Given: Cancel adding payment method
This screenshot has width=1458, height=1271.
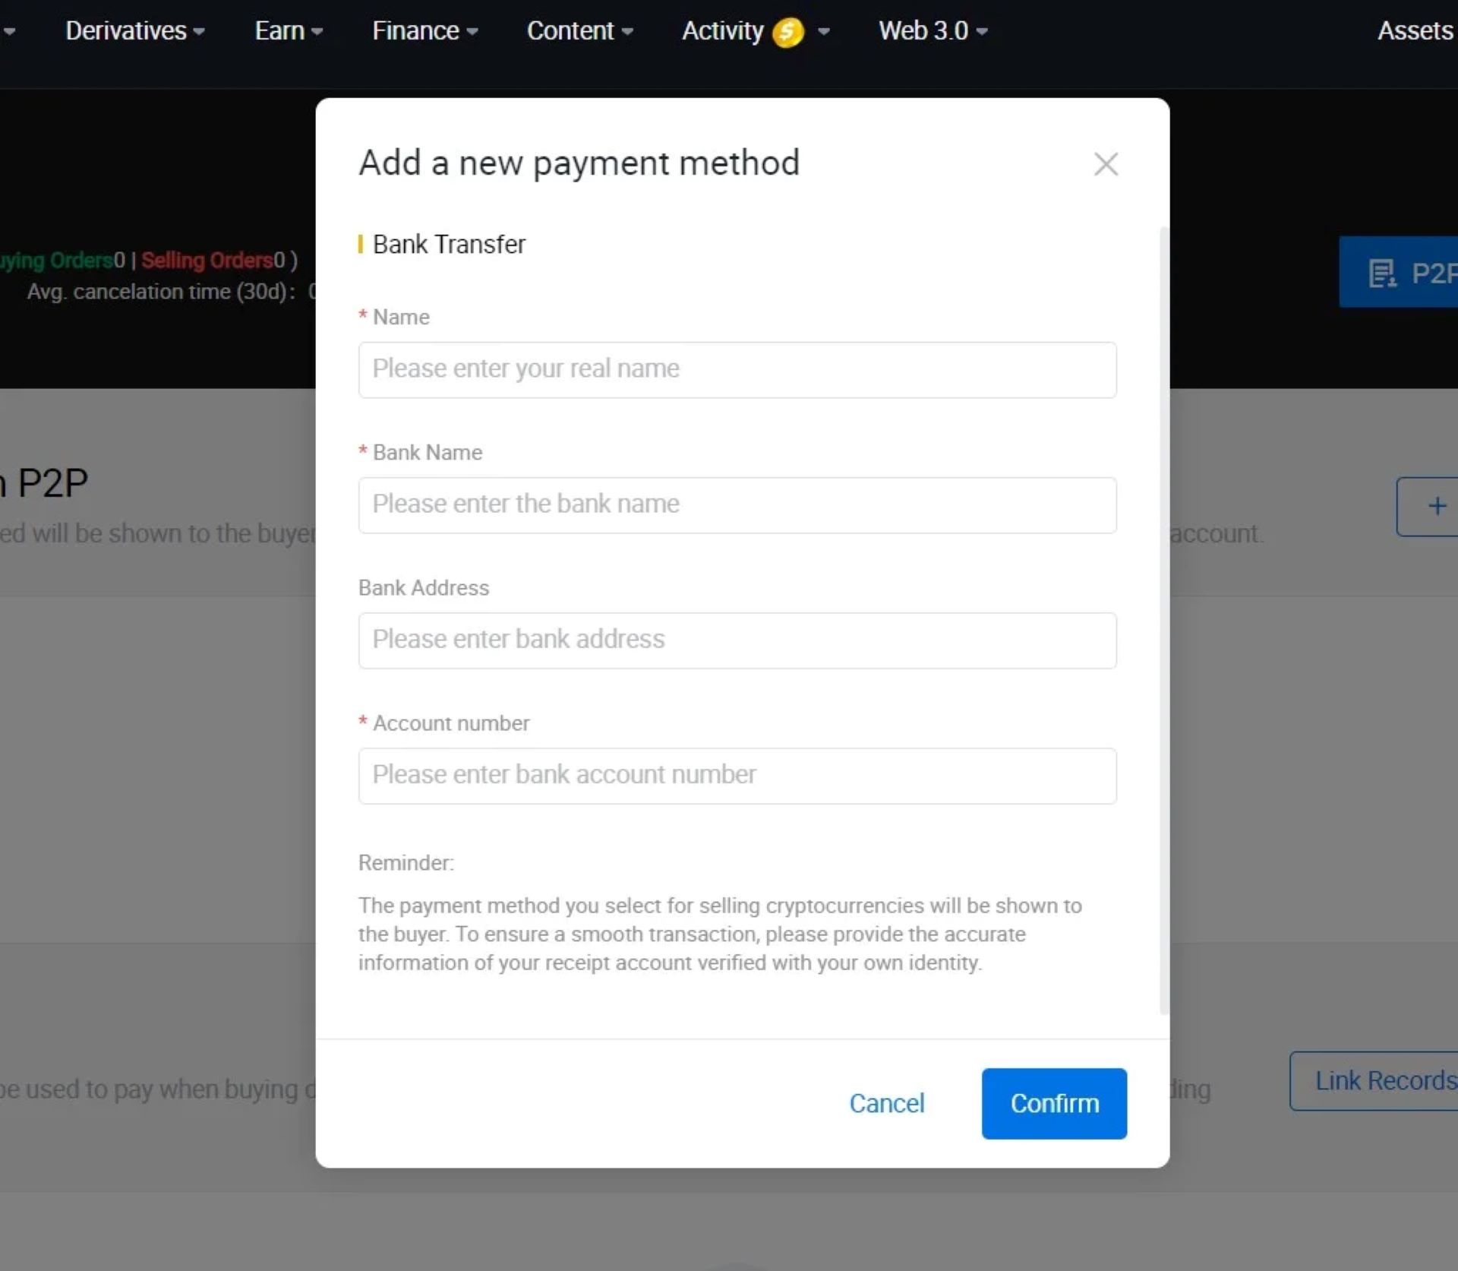Looking at the screenshot, I should (886, 1103).
